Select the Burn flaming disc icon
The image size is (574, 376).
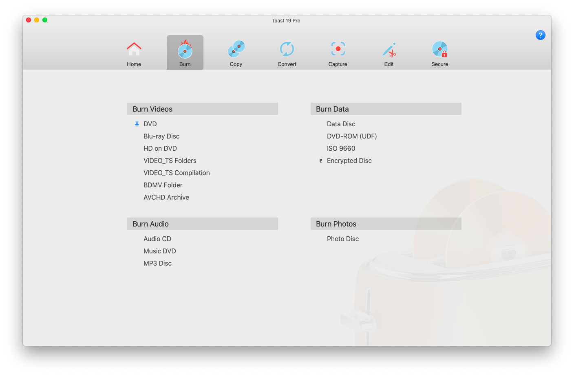tap(185, 49)
